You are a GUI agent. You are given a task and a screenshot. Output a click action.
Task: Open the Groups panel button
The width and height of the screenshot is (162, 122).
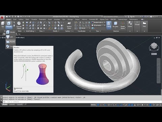pyautogui.click(x=137, y=24)
